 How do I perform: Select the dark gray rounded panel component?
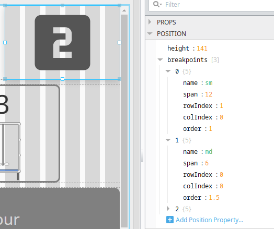click(60, 208)
